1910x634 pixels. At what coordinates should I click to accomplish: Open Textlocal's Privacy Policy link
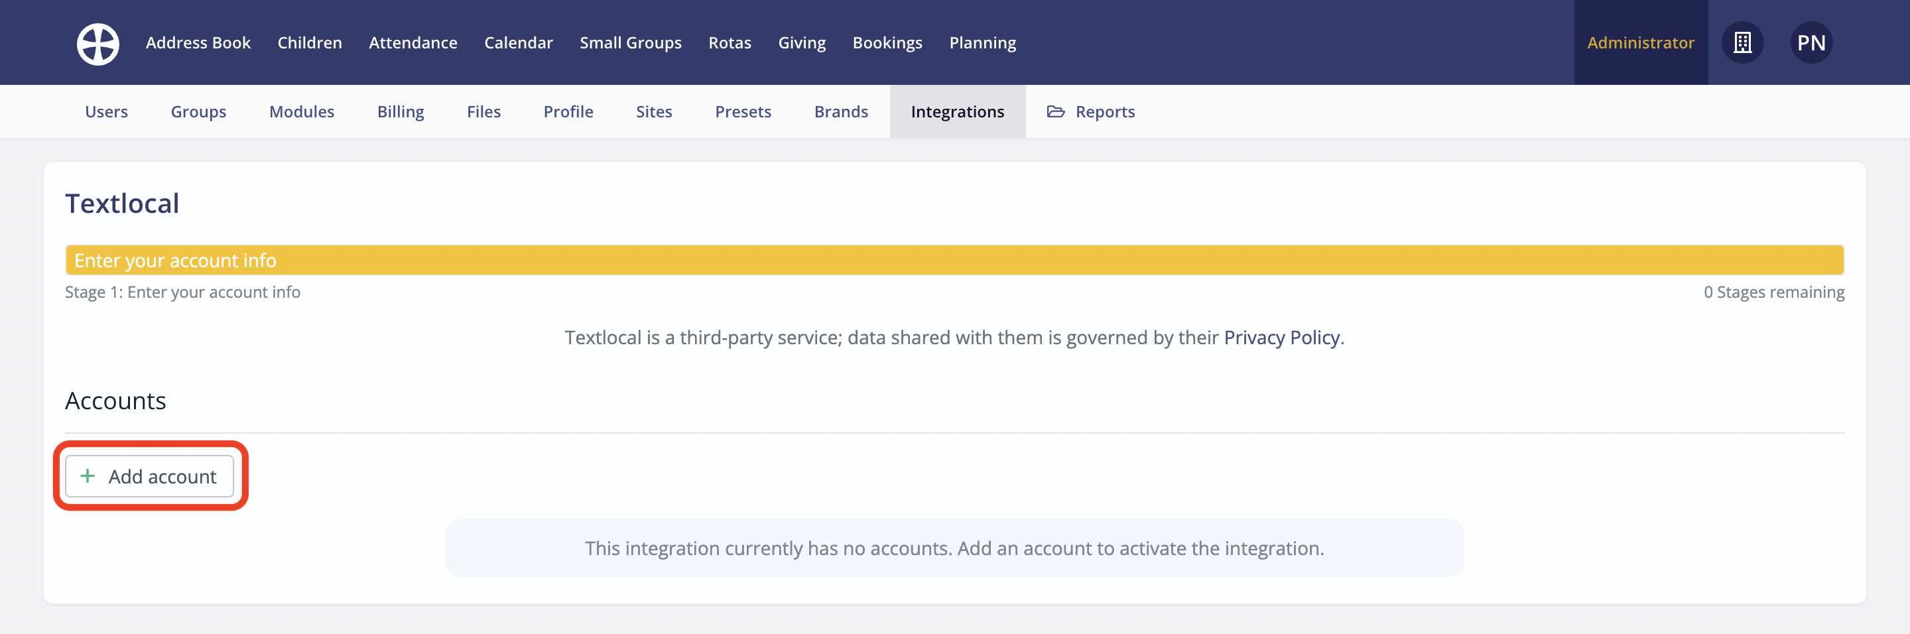coord(1281,338)
